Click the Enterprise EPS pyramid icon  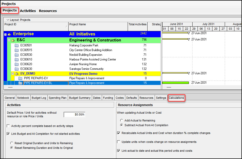[x=9, y=34]
